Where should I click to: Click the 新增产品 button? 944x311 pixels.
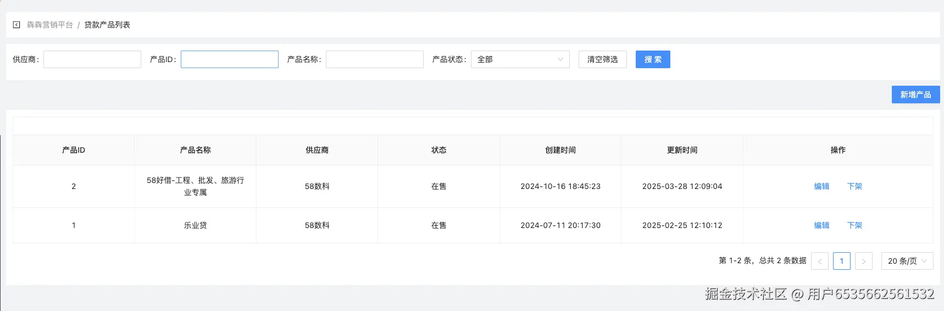(915, 95)
